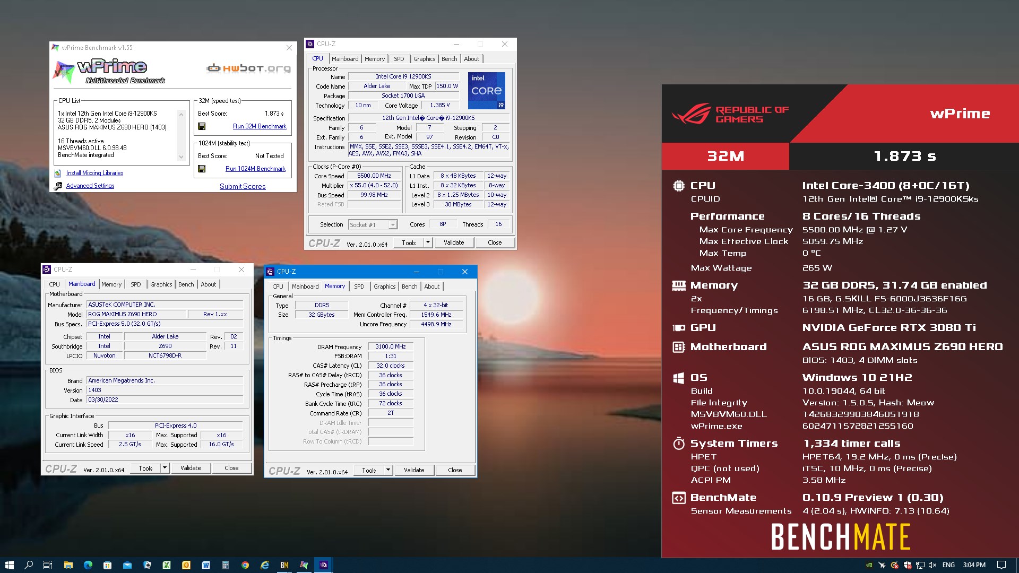Viewport: 1019px width, 573px height.
Task: Click the ENG language indicator
Action: [x=948, y=565]
